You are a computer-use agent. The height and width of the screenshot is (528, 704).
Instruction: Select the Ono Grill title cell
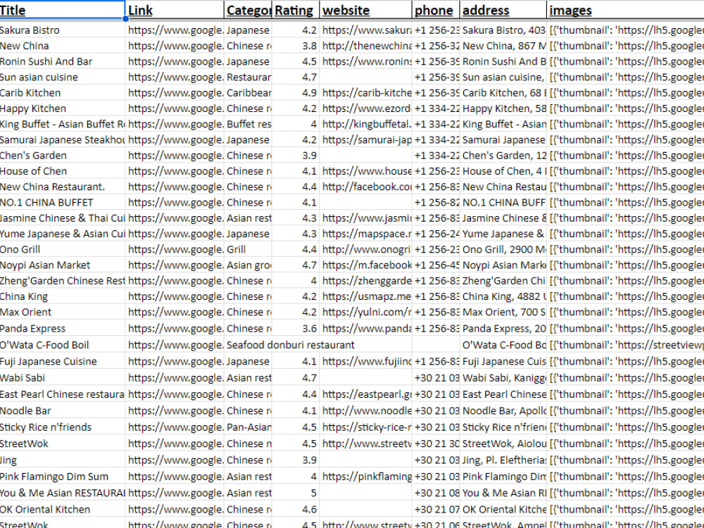click(62, 250)
